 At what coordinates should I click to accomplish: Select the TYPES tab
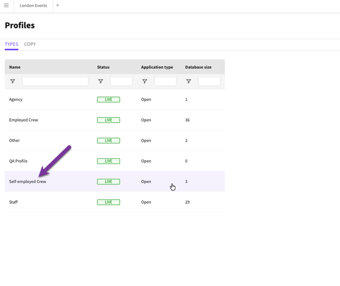11,44
